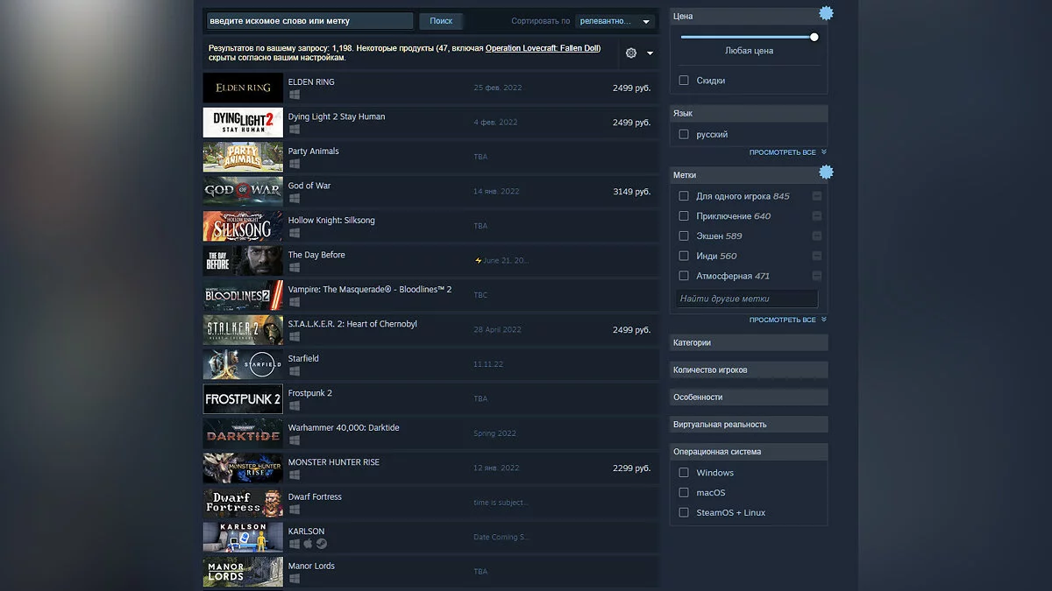
Task: Exclude the Для одного игрока tag with the minus icon
Action: 817,196
